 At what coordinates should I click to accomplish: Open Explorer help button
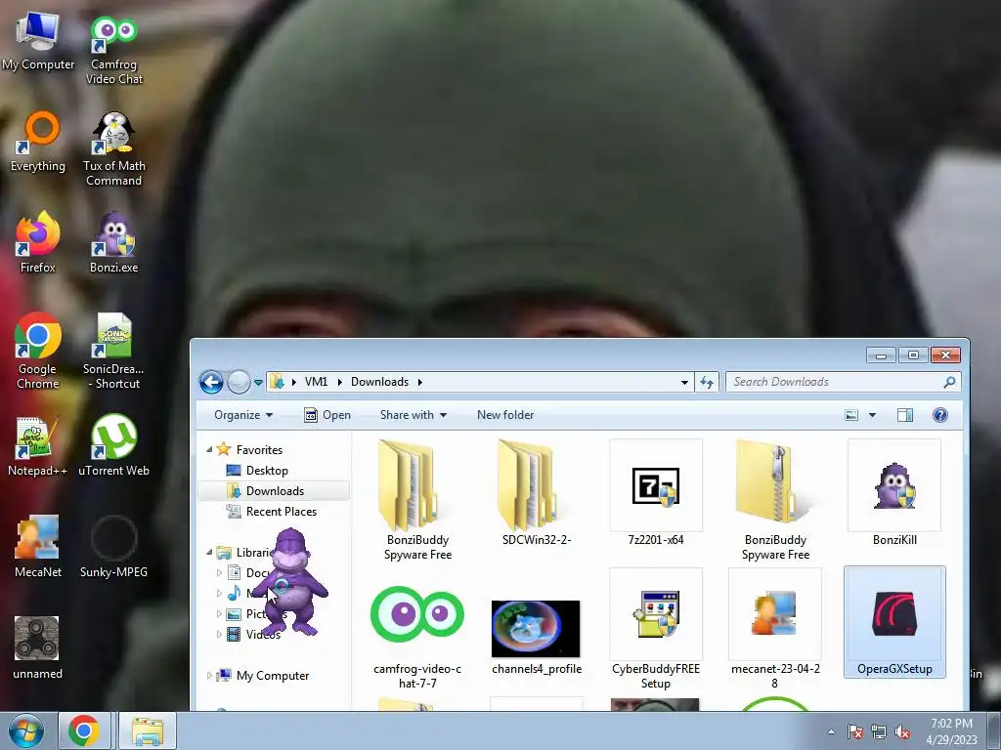point(939,415)
